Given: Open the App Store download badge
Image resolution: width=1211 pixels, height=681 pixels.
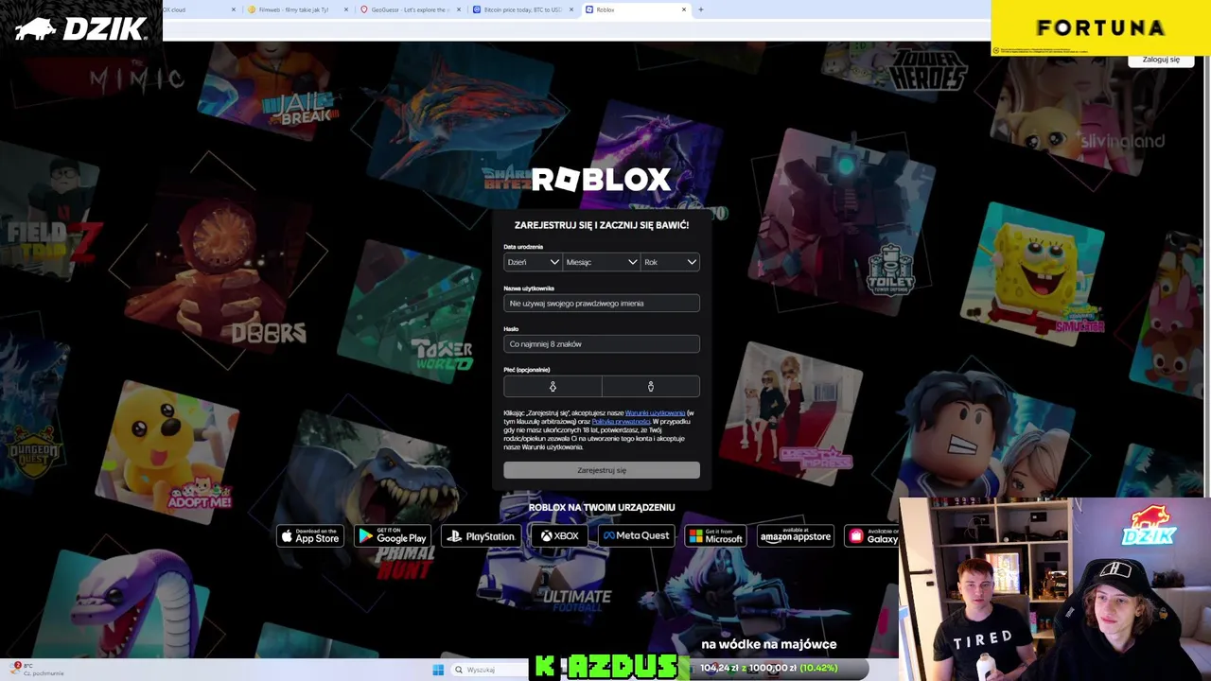Looking at the screenshot, I should pyautogui.click(x=310, y=536).
